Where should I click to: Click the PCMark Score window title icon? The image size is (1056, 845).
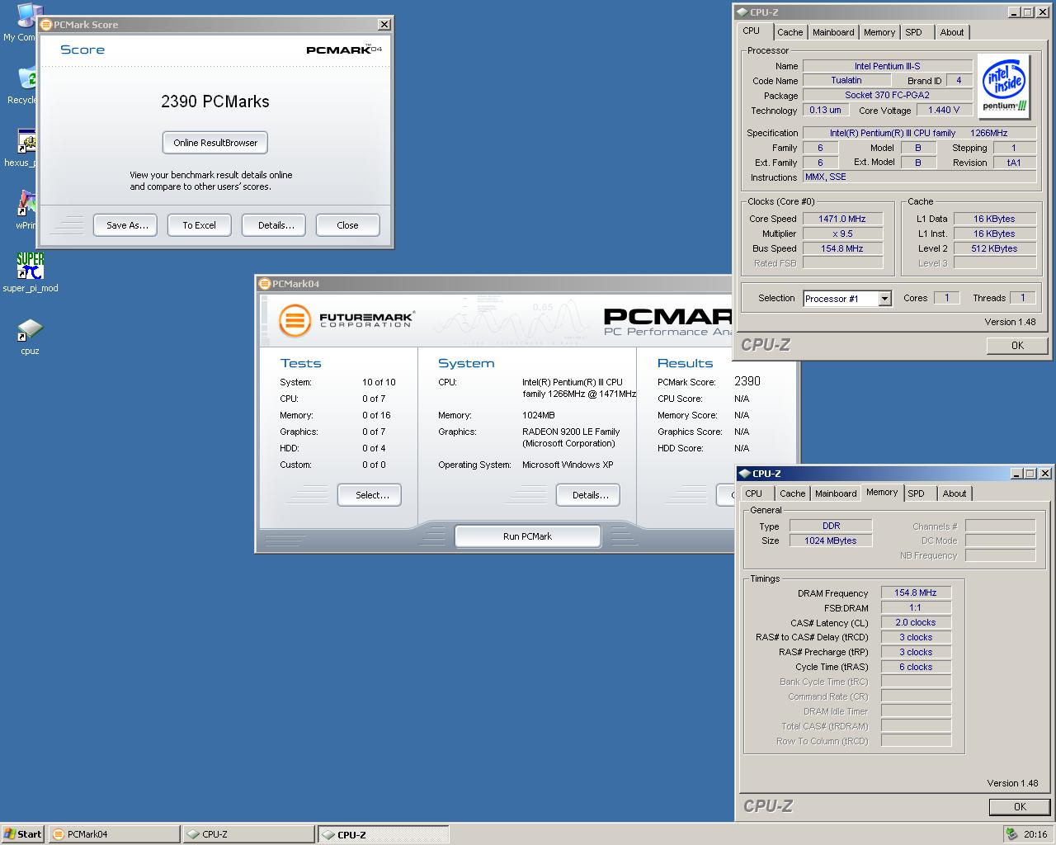click(x=45, y=25)
